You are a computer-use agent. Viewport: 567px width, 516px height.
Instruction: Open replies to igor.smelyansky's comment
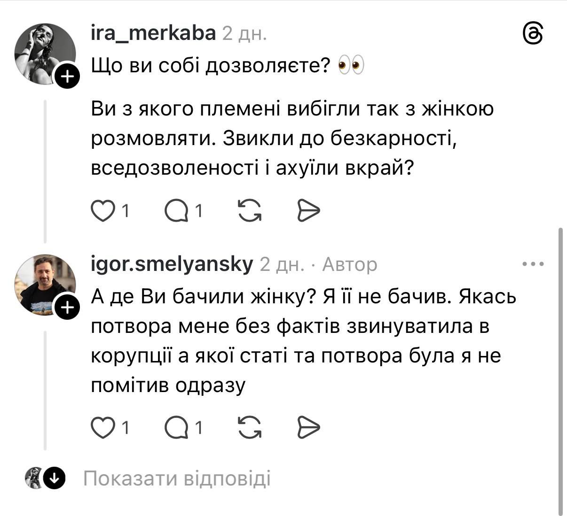pyautogui.click(x=176, y=427)
